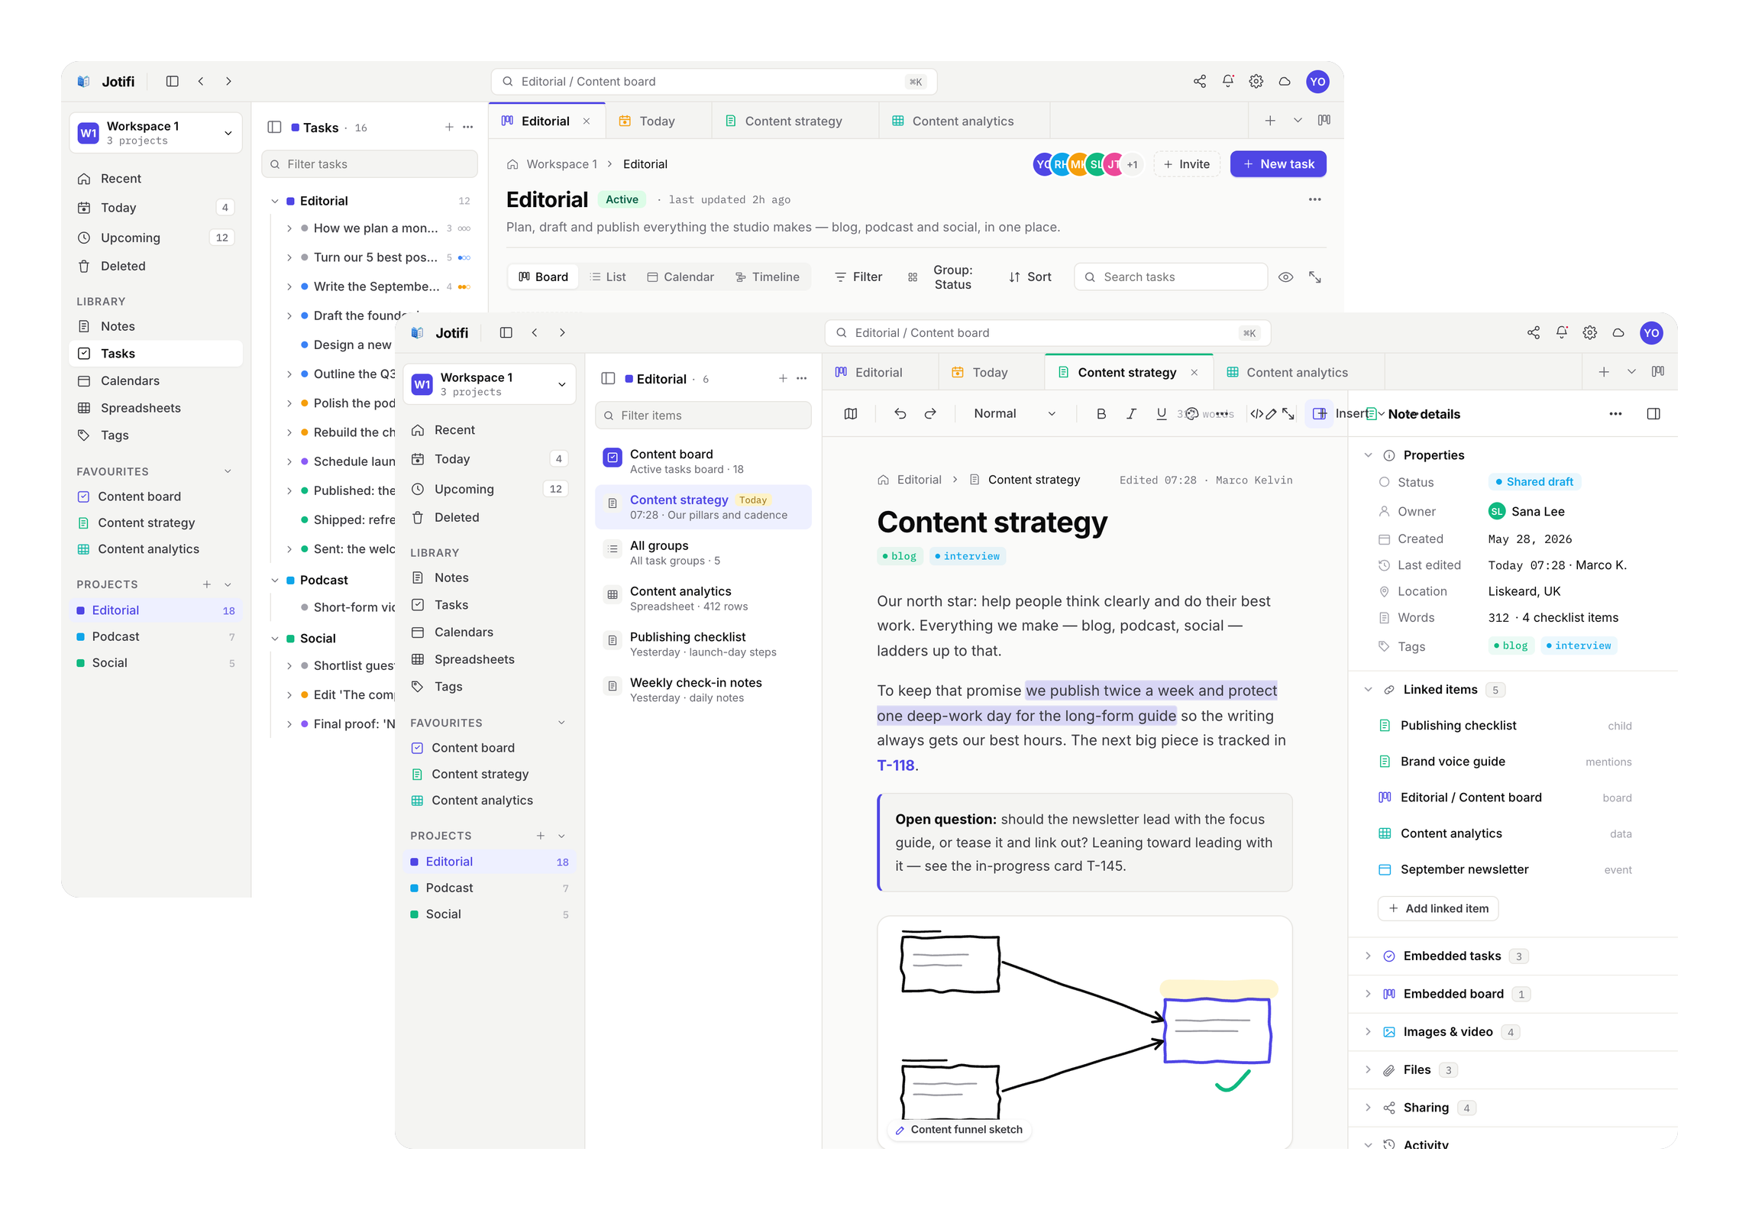Viewport: 1739px width, 1210px height.
Task: Undo the last edit in note toolbar
Action: click(900, 414)
